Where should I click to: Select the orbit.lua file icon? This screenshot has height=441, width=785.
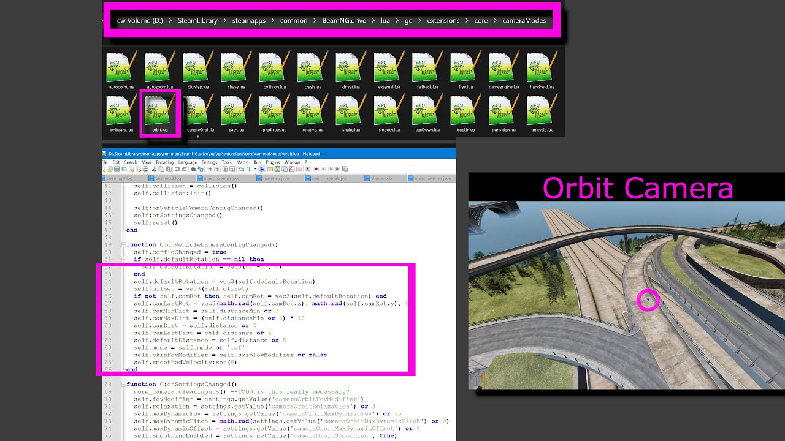click(x=159, y=110)
